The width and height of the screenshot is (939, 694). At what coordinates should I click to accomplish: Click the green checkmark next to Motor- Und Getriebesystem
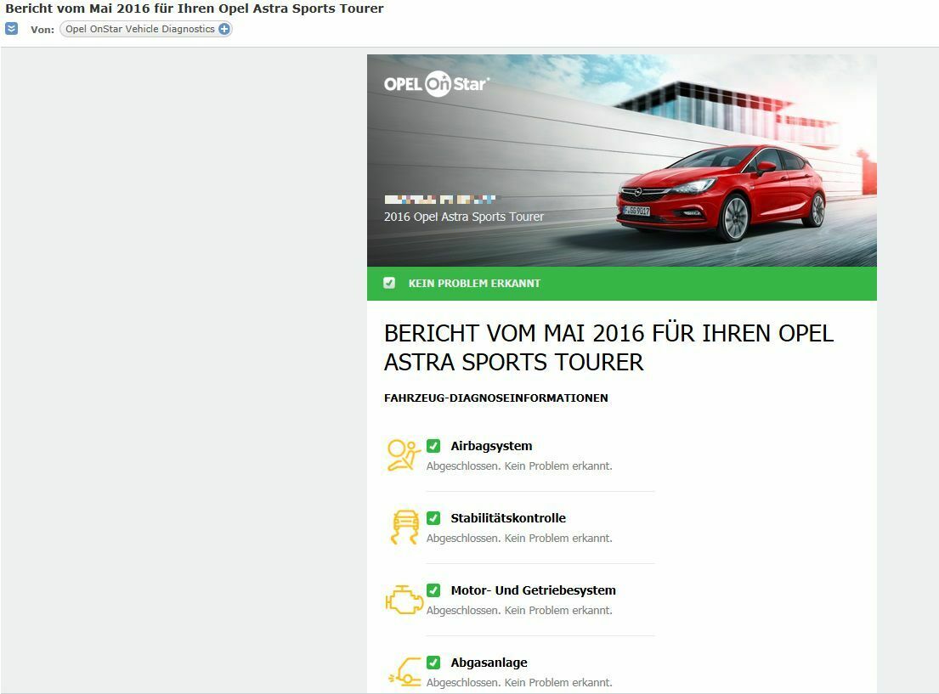pyautogui.click(x=433, y=590)
